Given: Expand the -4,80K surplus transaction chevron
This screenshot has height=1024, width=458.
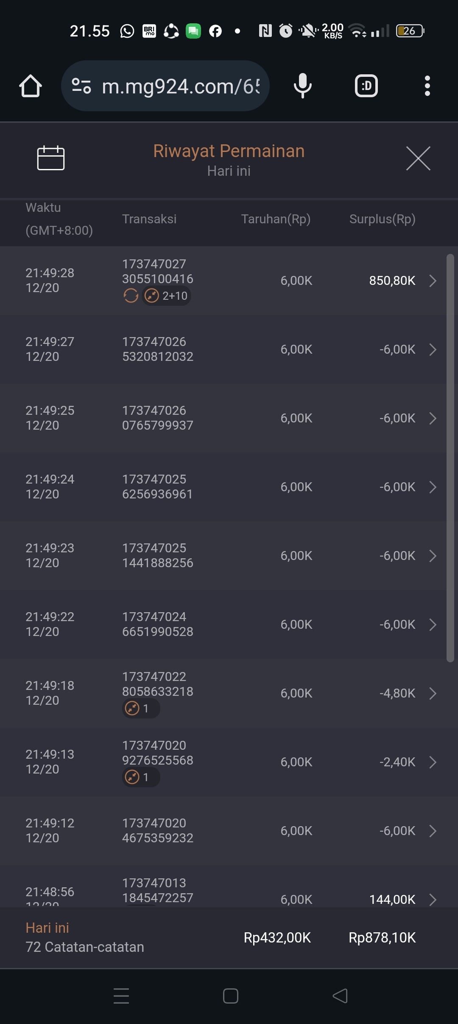Looking at the screenshot, I should [x=433, y=693].
